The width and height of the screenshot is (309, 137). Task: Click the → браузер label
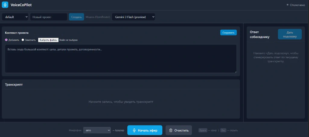118,130
